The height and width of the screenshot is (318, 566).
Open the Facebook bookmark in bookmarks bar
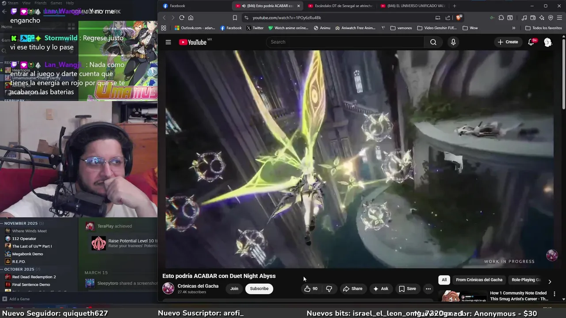pos(231,28)
